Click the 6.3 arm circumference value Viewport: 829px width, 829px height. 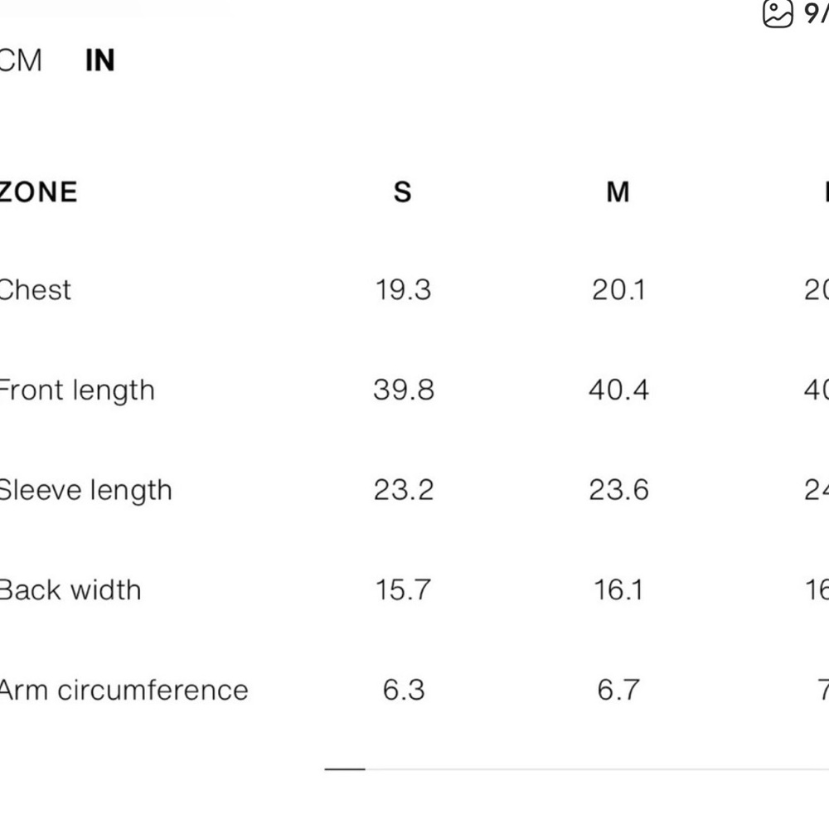[404, 690]
